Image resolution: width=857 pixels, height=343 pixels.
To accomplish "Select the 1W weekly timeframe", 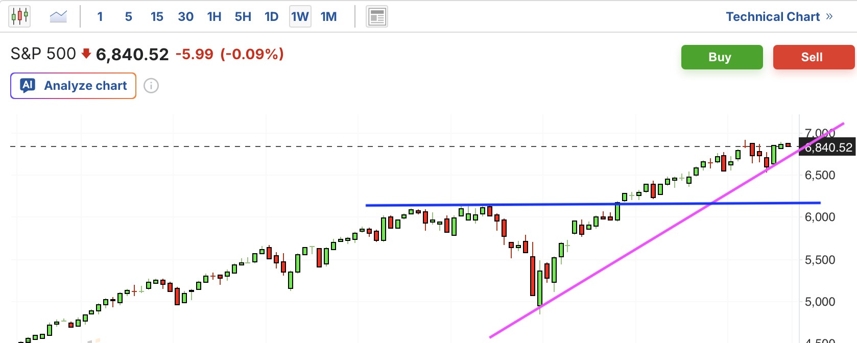I will pyautogui.click(x=300, y=17).
